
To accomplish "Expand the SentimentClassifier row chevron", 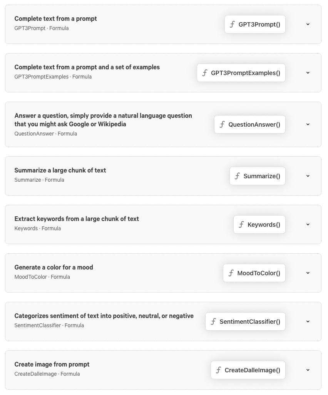I will point(308,321).
